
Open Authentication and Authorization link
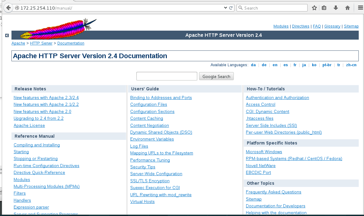pos(277,97)
